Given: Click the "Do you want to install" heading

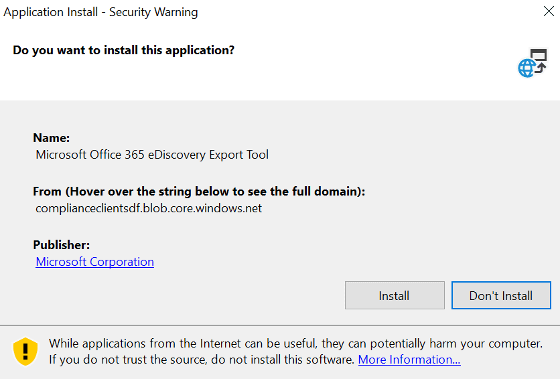Looking at the screenshot, I should point(123,50).
